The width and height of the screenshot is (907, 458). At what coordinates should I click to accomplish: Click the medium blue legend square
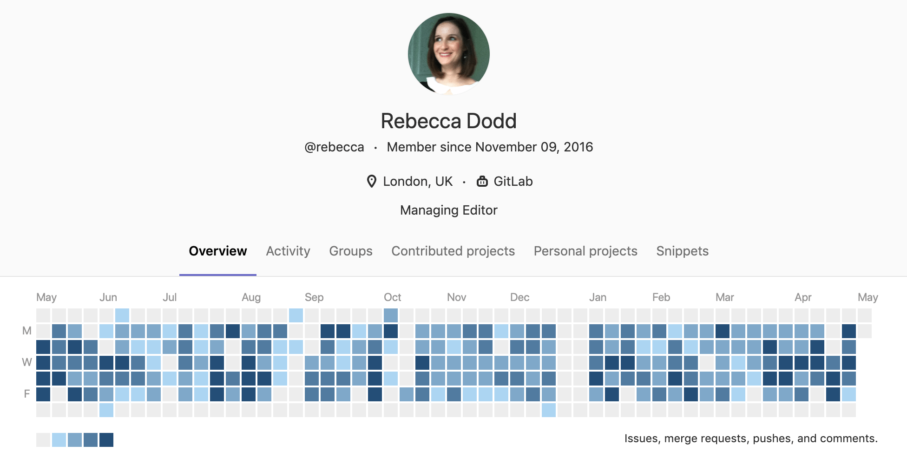[x=74, y=439]
